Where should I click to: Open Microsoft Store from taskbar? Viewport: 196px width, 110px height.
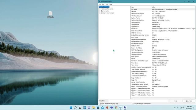click(x=98, y=108)
